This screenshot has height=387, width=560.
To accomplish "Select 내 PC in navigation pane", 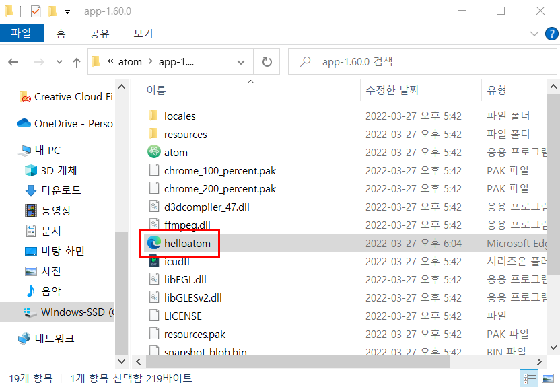I will (x=39, y=150).
